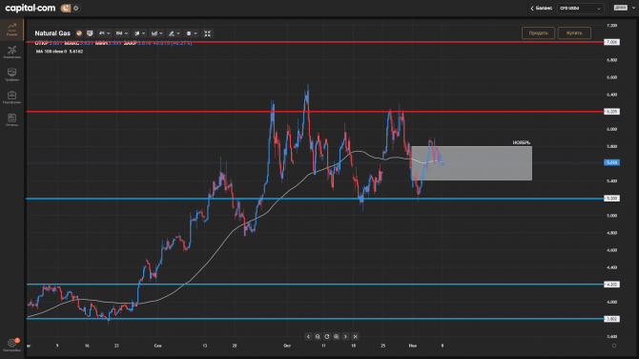The image size is (639, 359).
Task: Open the Charts sidebar icon
Action: 11,74
